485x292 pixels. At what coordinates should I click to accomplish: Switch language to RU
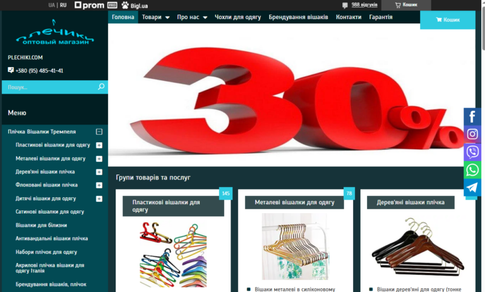(63, 5)
